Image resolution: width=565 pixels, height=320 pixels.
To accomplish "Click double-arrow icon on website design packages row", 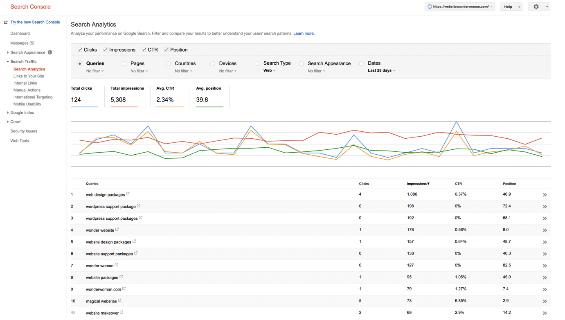I will [x=545, y=242].
